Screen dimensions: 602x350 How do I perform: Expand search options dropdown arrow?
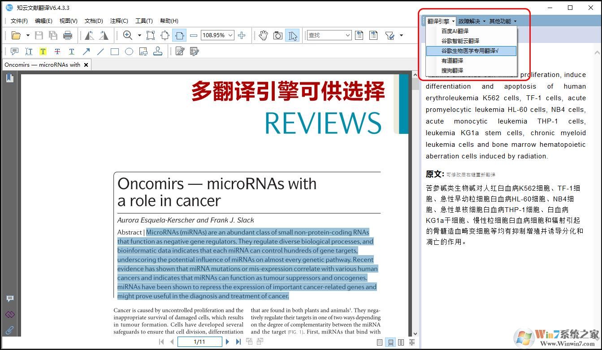pyautogui.click(x=401, y=35)
